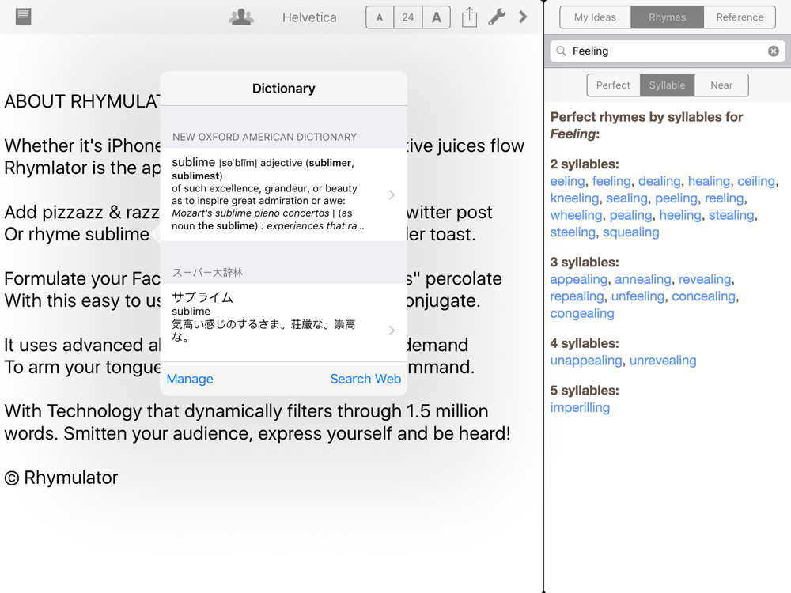Clear the Feeling search text
791x593 pixels.
tap(774, 51)
